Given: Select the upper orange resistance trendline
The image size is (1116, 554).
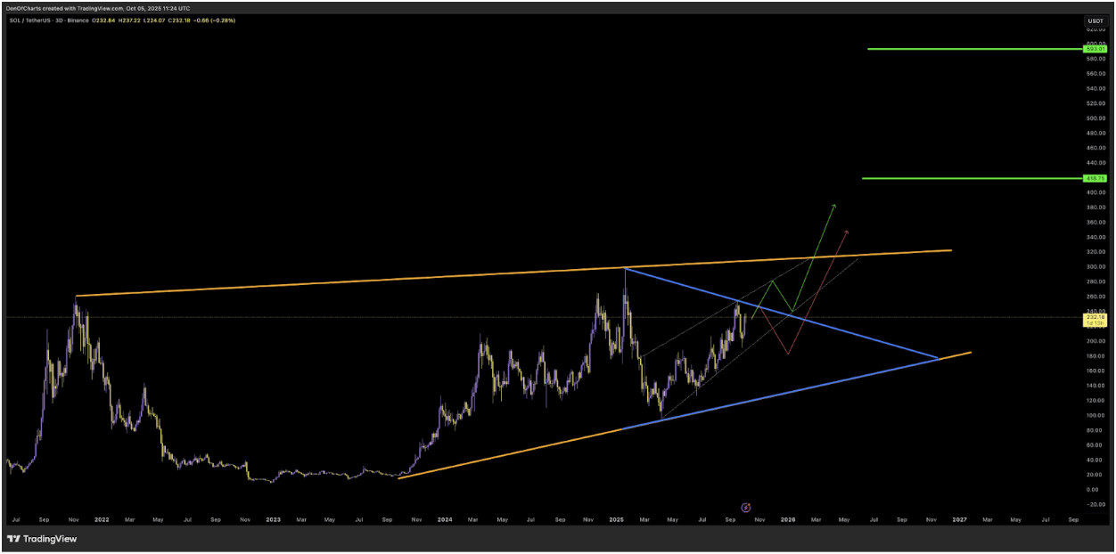Looking at the screenshot, I should pyautogui.click(x=357, y=282).
